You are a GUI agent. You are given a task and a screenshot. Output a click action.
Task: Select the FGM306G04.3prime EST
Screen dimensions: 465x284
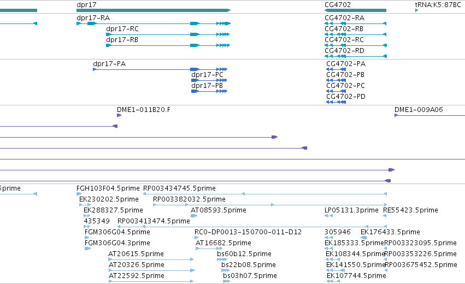87,248
